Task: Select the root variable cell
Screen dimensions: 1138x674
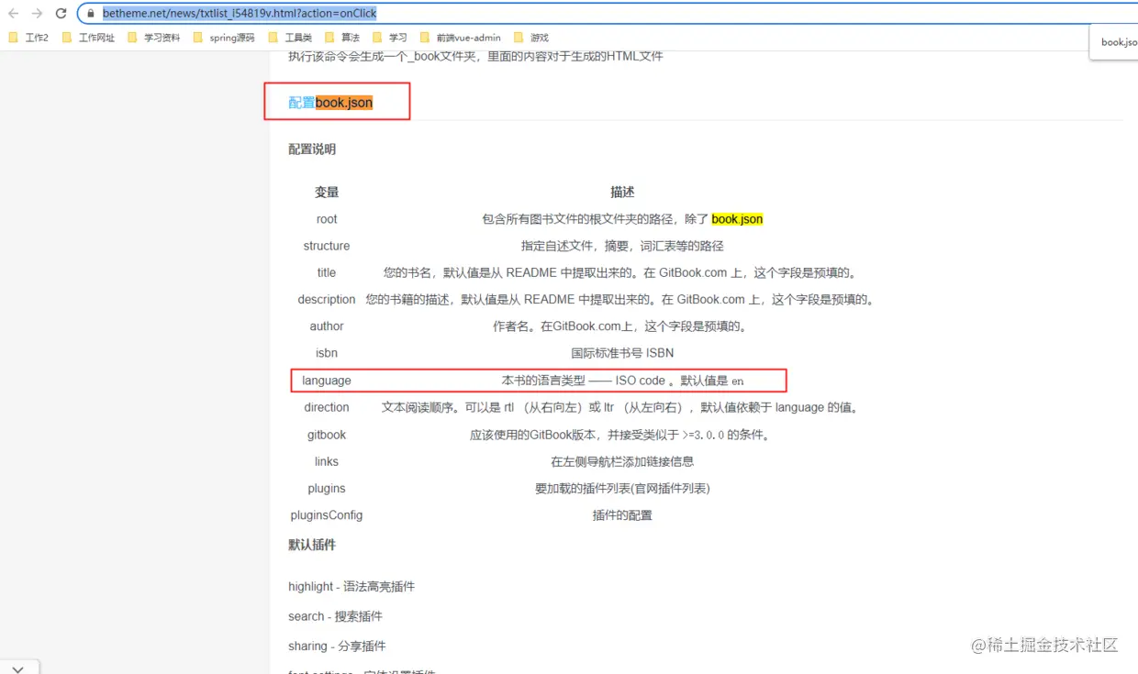Action: point(327,219)
